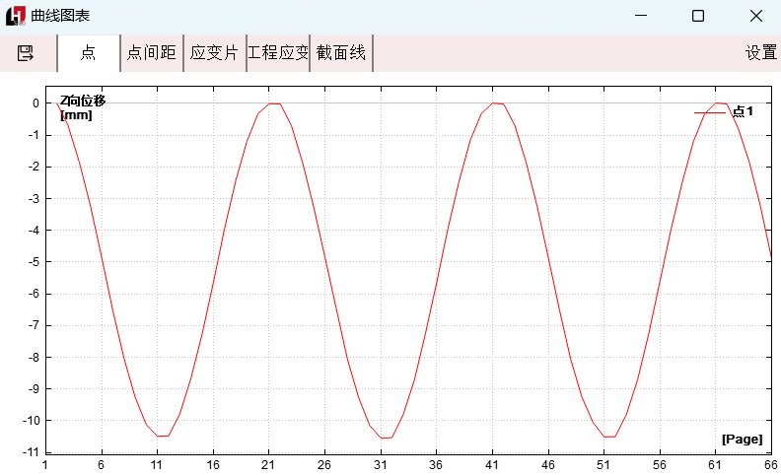Click the curve peak near page 41
This screenshot has height=475, width=781.
[497, 103]
